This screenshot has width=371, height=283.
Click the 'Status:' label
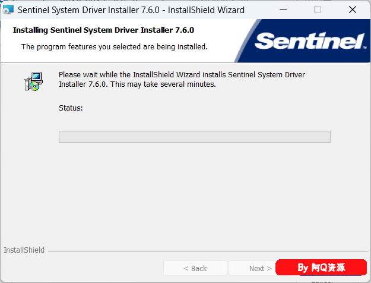coord(71,108)
